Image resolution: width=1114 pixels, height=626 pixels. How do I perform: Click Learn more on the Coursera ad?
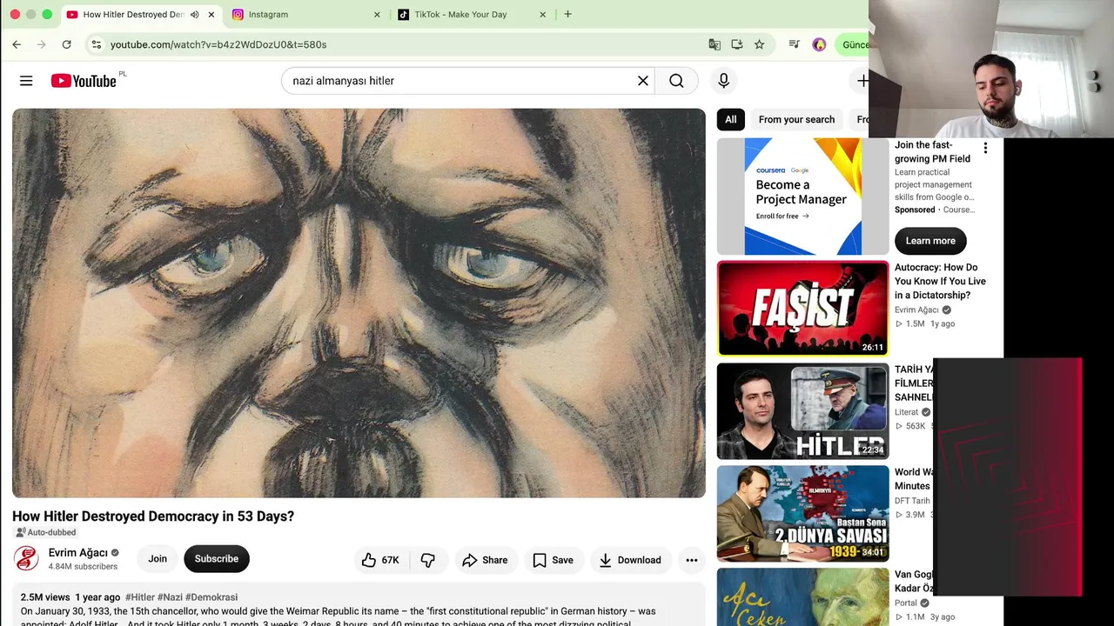[930, 241]
